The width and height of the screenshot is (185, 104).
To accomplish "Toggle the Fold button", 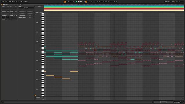I will [x=37, y=12].
